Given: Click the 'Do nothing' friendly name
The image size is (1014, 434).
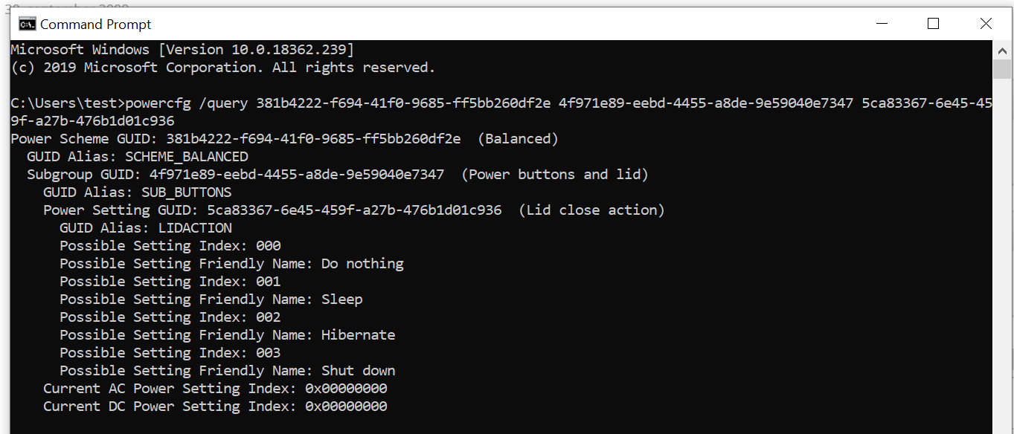Looking at the screenshot, I should [x=362, y=264].
